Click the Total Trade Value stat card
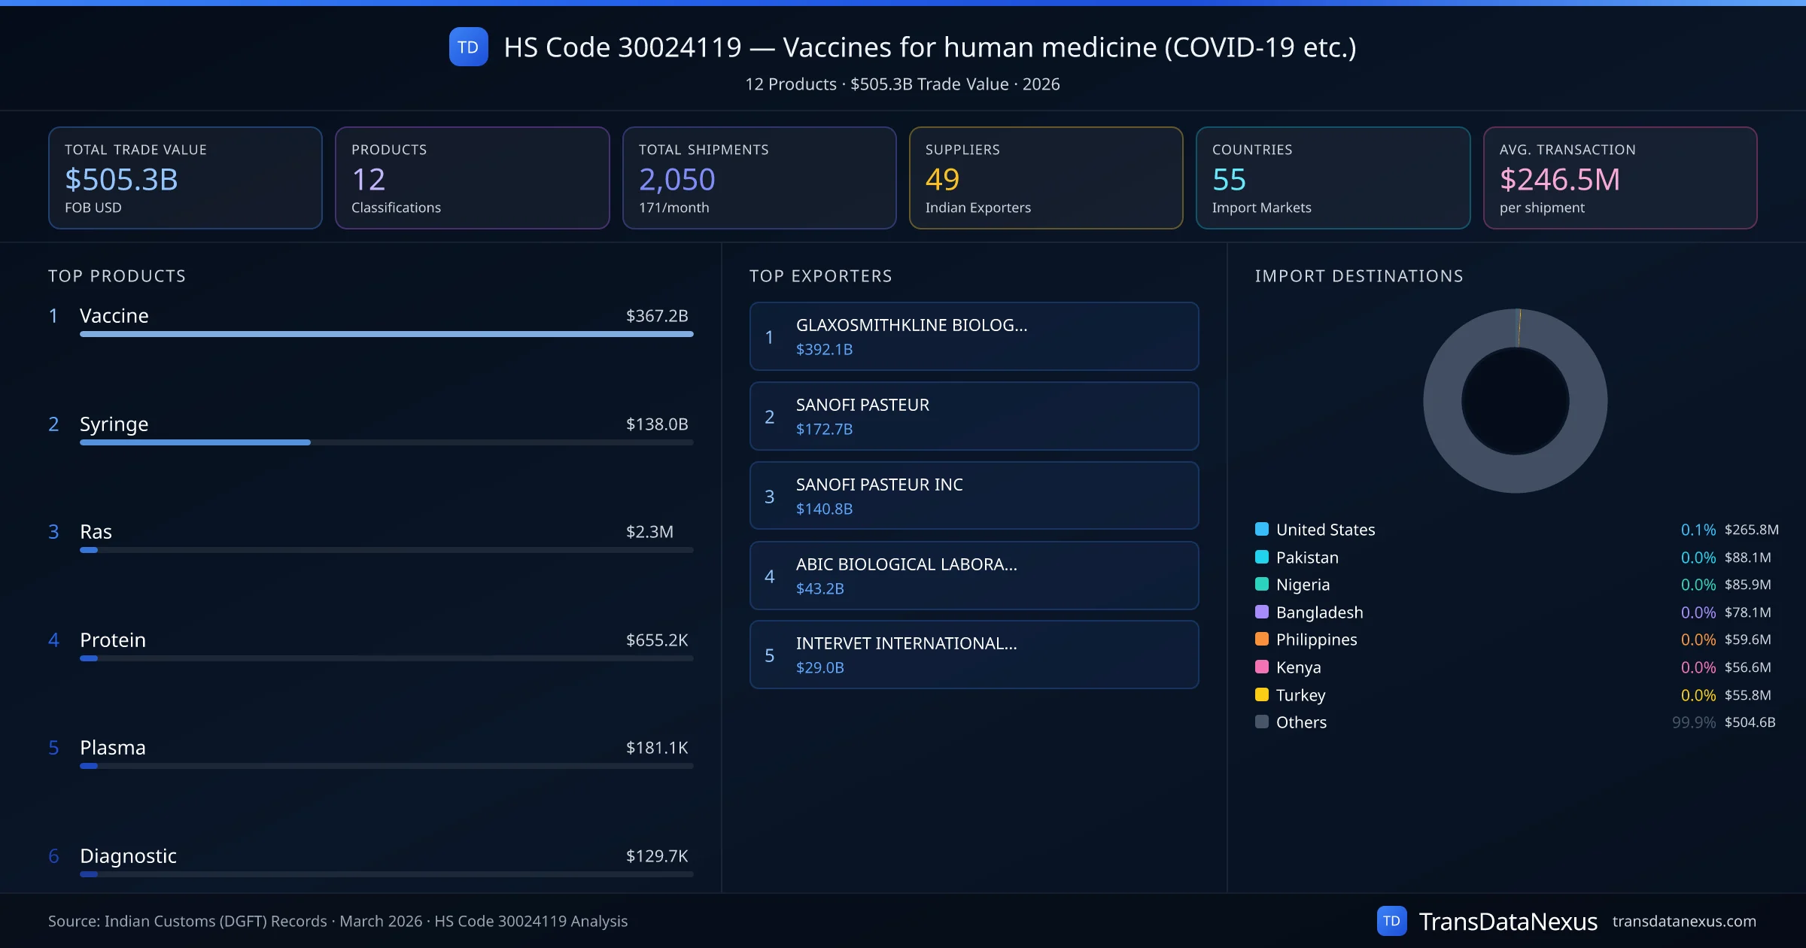Viewport: 1806px width, 948px height. pos(185,178)
